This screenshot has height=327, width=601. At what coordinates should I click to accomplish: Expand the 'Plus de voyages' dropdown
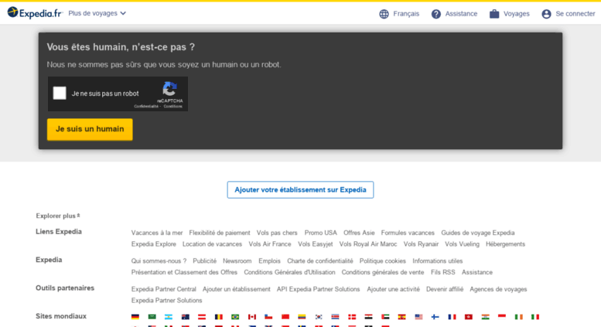[97, 13]
